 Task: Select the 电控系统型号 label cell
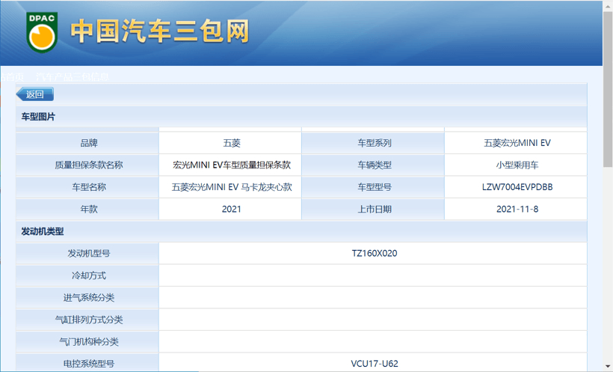87,363
